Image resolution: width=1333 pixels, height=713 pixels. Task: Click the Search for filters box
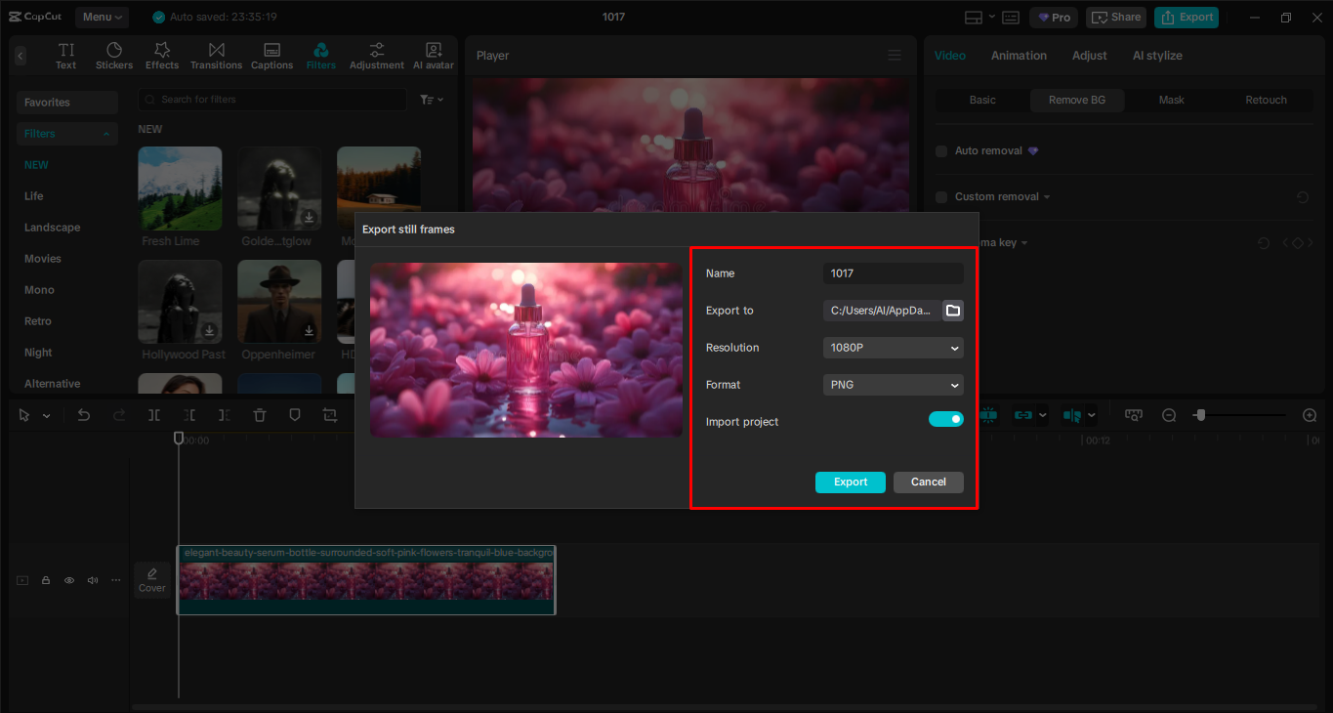click(x=272, y=100)
